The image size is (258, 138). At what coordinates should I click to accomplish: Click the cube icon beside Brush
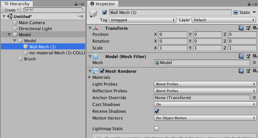click(x=20, y=59)
